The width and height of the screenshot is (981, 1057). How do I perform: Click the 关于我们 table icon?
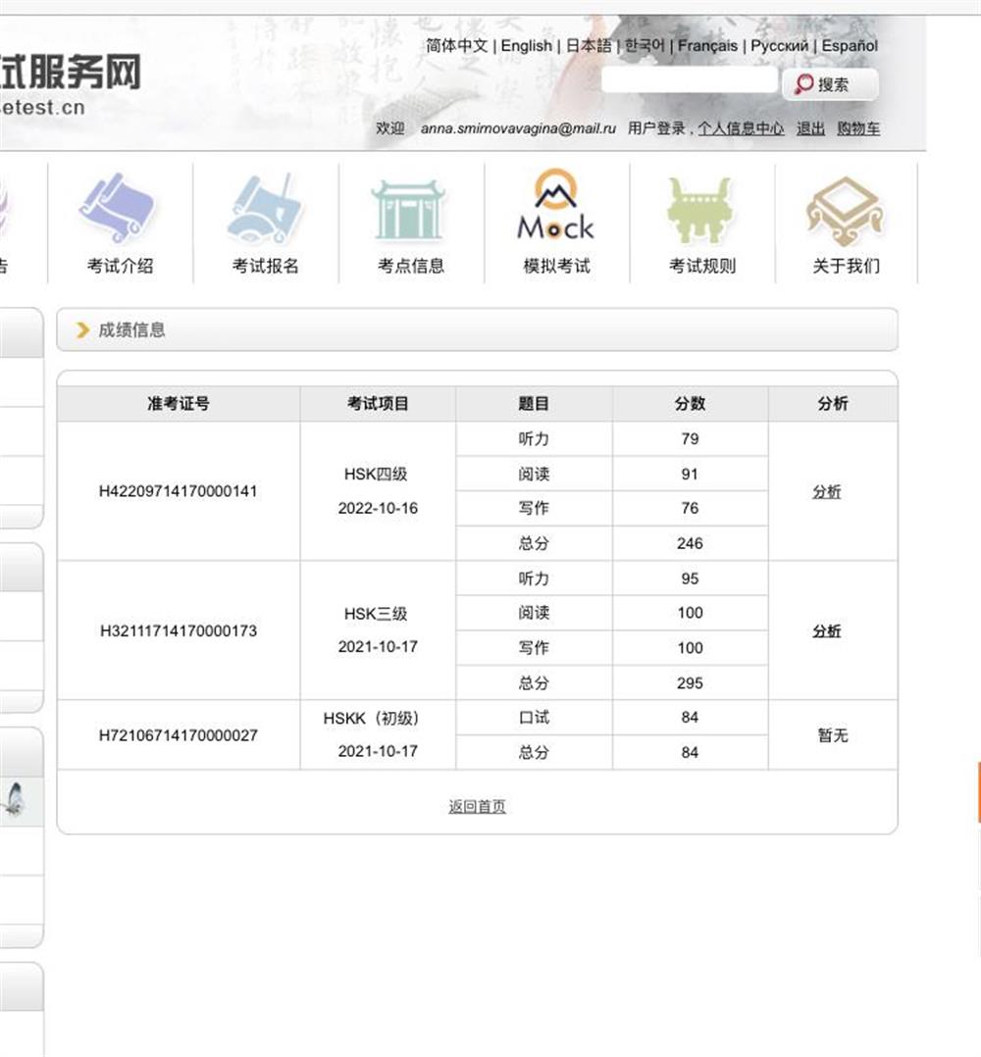click(x=845, y=211)
